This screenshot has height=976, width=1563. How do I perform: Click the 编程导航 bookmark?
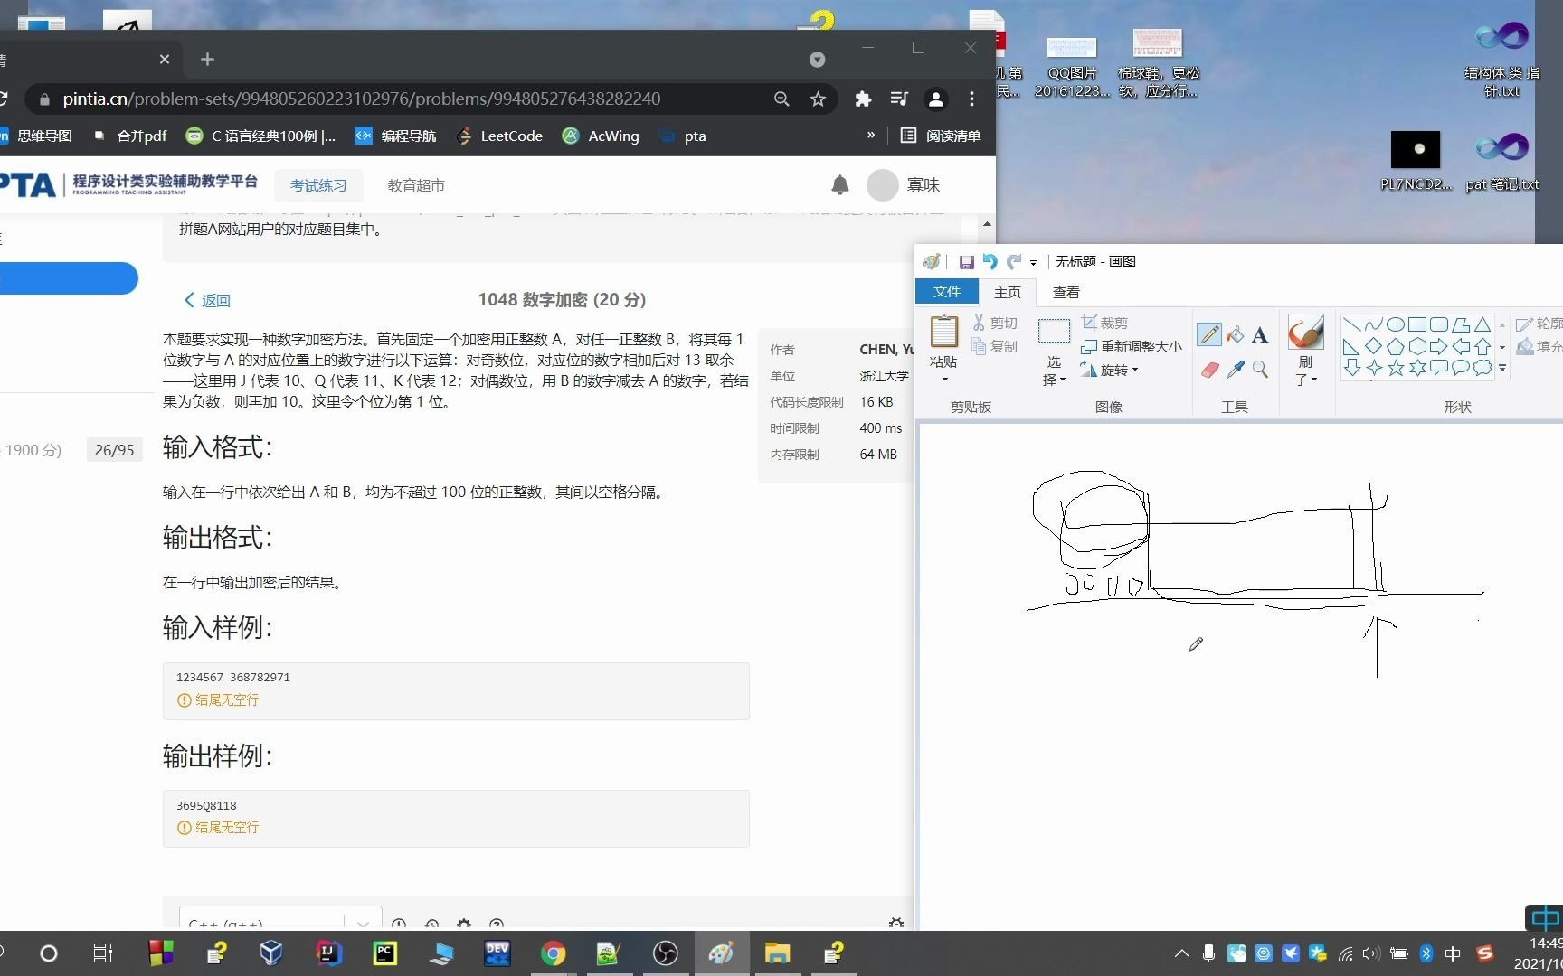[396, 136]
